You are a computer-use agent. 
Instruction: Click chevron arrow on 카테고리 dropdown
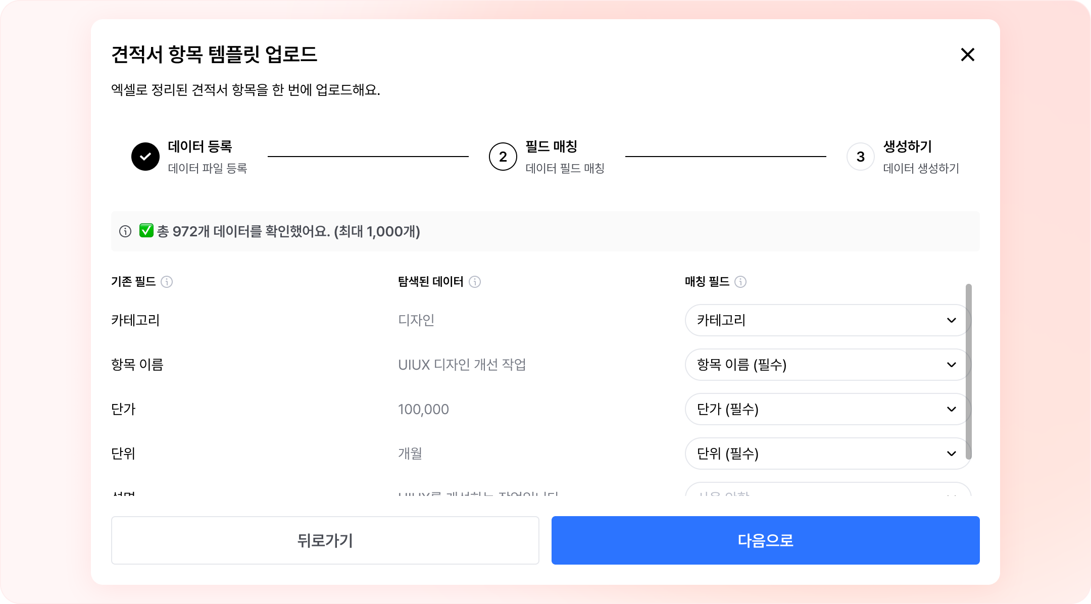(x=952, y=320)
